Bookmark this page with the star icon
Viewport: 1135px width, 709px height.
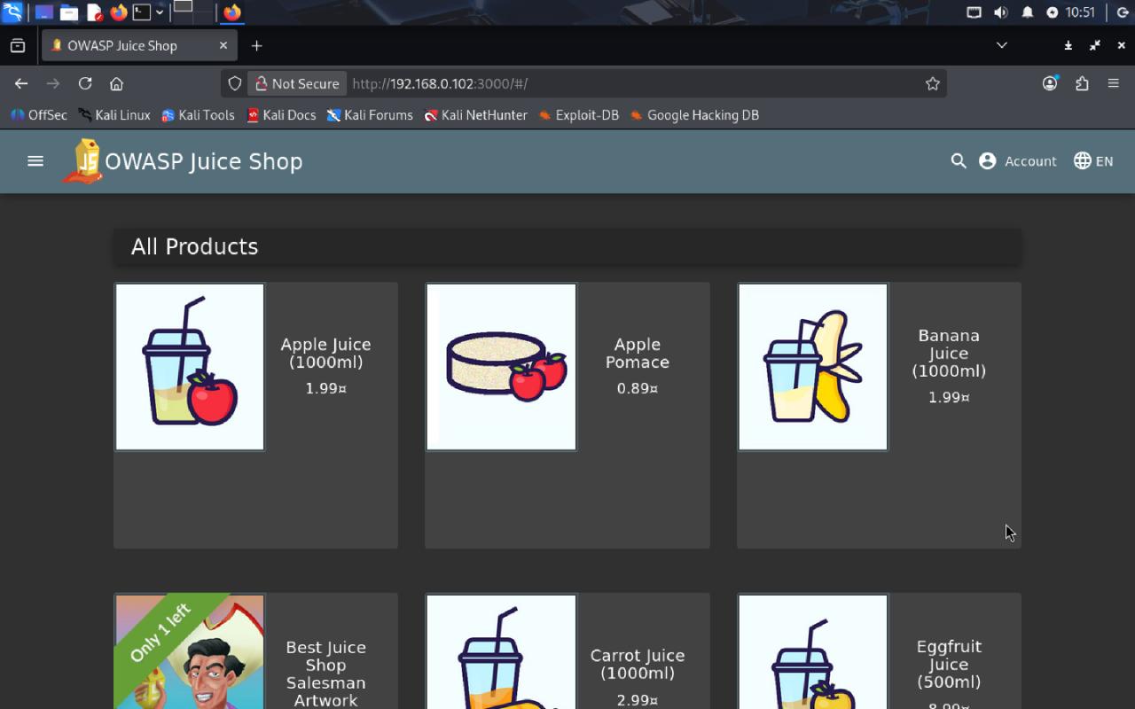click(x=933, y=83)
